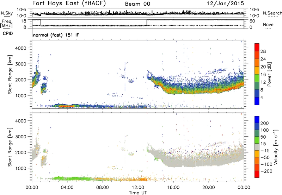
Task: Click the gray segment of the velocity color bar
Action: 257,147
